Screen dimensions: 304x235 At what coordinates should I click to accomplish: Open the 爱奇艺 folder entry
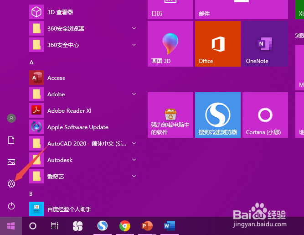pos(83,176)
